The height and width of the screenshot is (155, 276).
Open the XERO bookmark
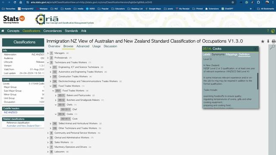(x=90, y=9)
